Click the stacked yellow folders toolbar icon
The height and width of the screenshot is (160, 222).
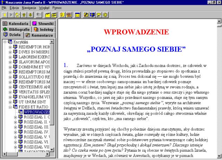click(x=54, y=15)
